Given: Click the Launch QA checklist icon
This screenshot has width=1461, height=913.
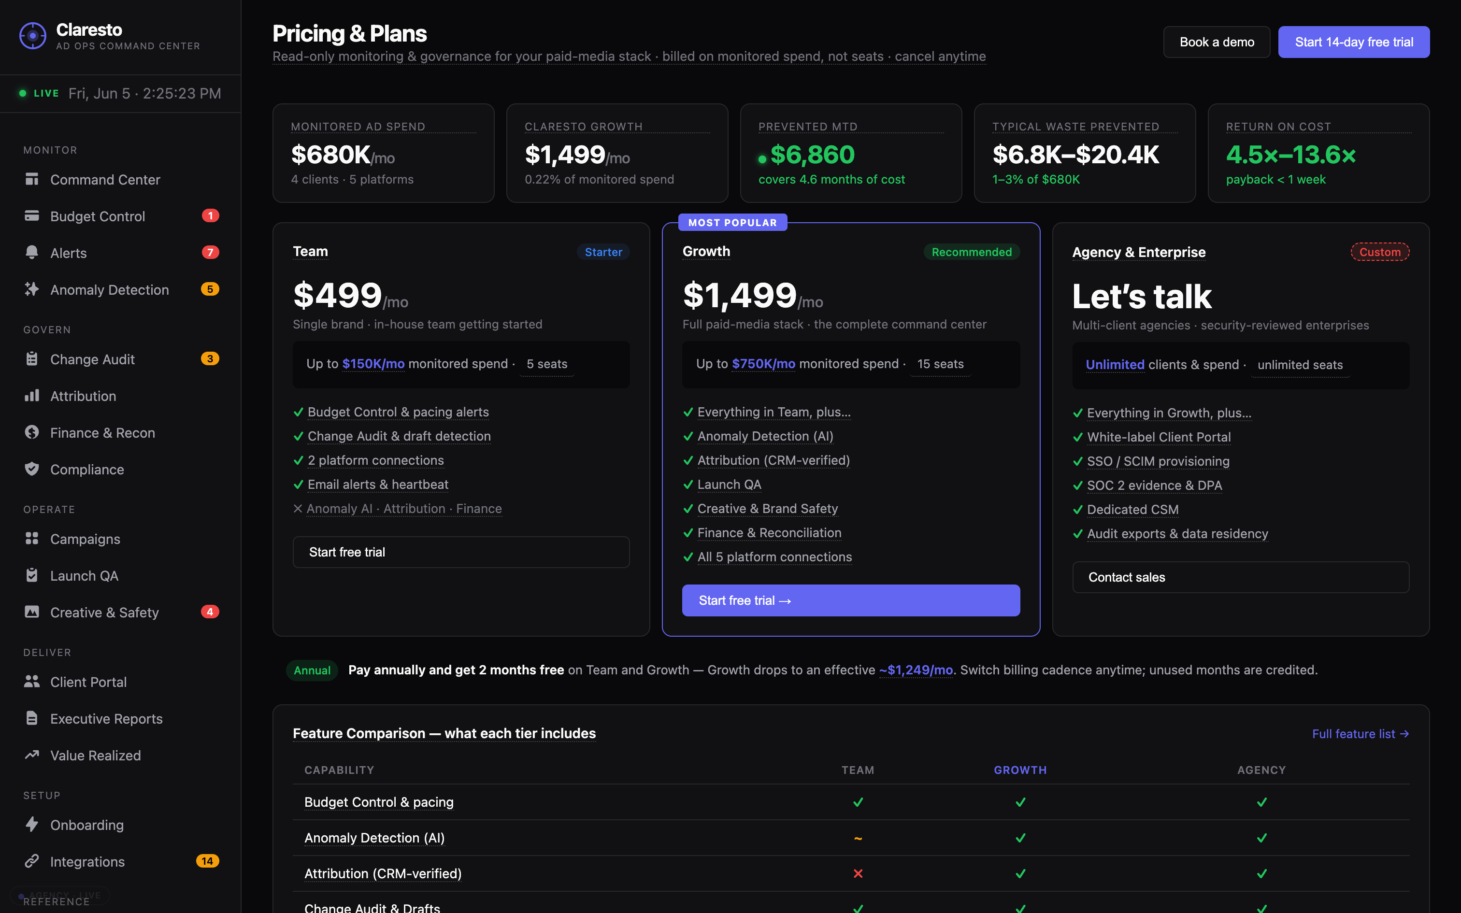Looking at the screenshot, I should point(32,575).
